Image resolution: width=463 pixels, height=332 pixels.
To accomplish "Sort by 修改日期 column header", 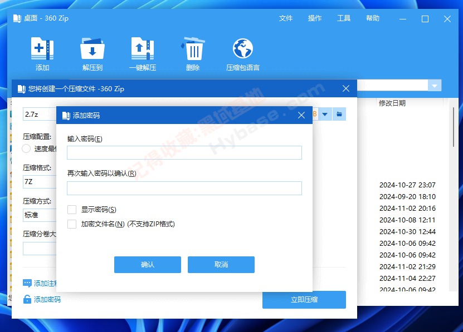I will coord(392,103).
